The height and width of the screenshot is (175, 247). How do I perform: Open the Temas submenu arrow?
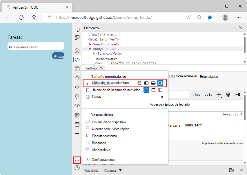[x=162, y=97]
